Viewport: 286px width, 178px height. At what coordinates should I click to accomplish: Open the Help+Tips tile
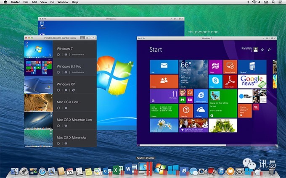click(186, 111)
